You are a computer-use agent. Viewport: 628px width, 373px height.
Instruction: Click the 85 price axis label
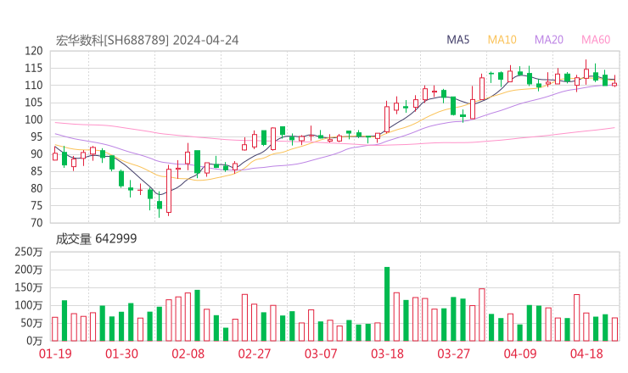(36, 171)
